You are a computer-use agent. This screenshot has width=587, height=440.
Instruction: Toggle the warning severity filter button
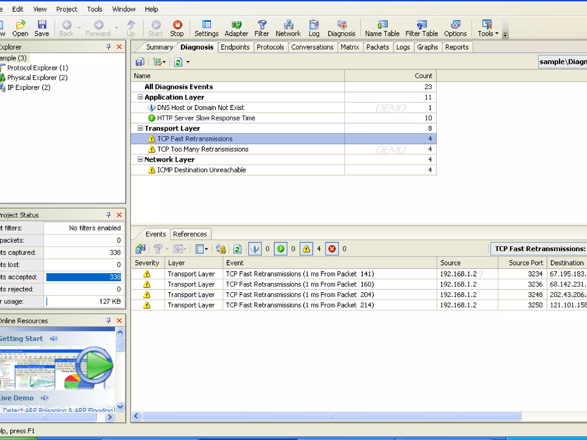[306, 249]
